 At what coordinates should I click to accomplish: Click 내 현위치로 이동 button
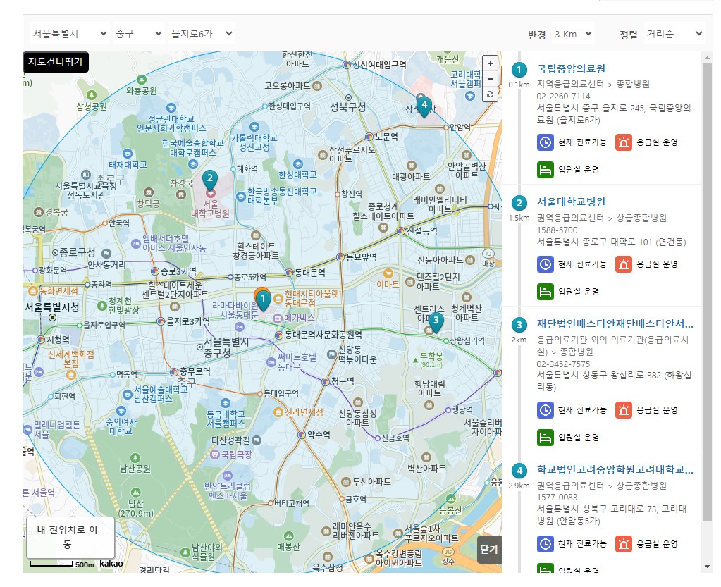(70, 537)
